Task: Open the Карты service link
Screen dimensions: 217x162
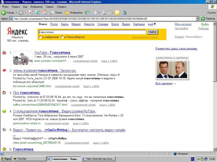Action: (65, 24)
